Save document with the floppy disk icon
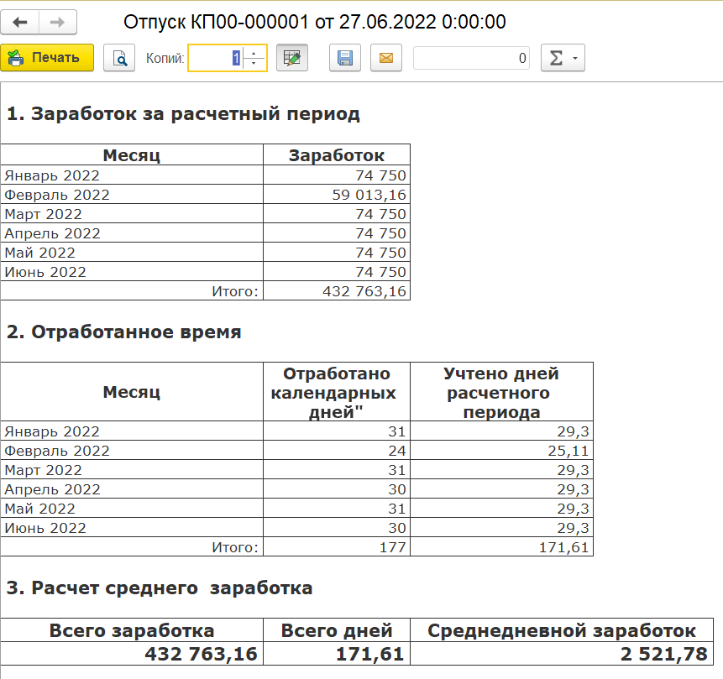This screenshot has height=679, width=723. click(x=345, y=58)
